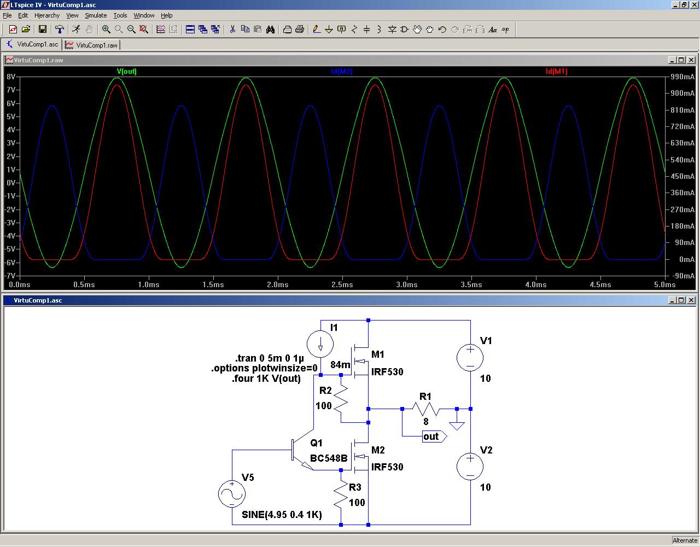Click the out net label on schematic

pos(433,437)
